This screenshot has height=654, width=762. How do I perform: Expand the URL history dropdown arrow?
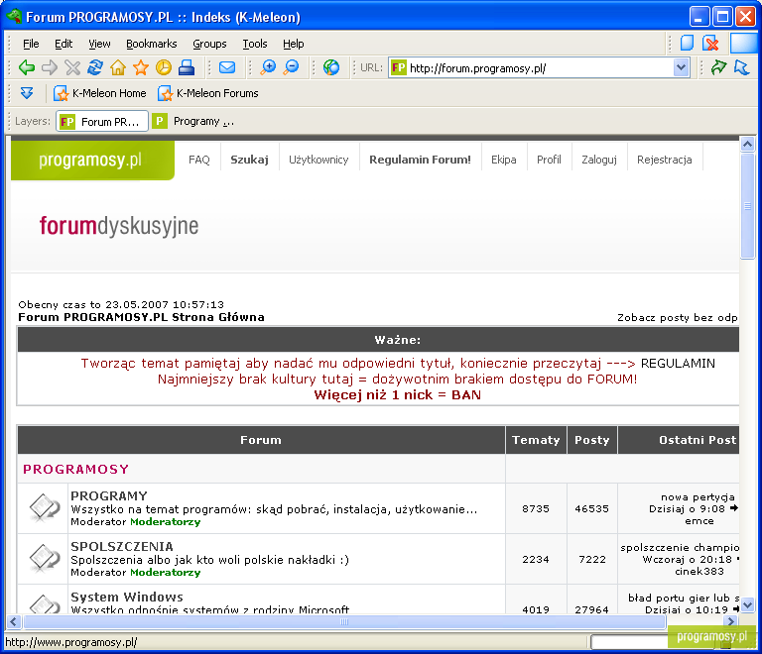(x=682, y=67)
